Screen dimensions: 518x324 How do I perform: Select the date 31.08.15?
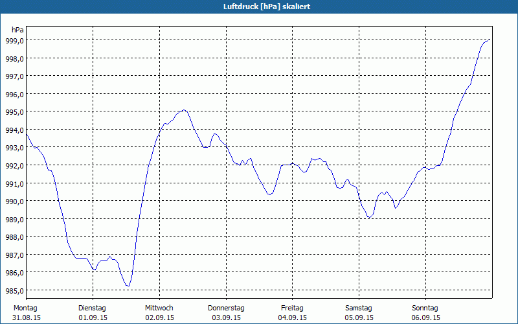(x=27, y=318)
